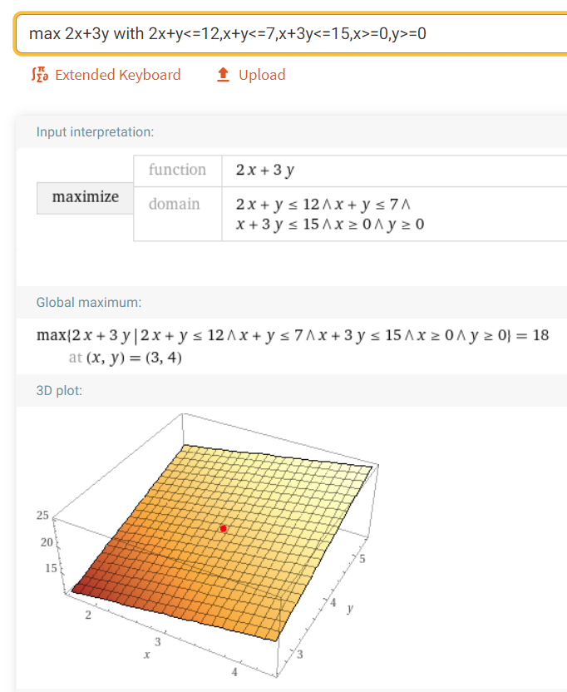Click the domain label cell
The width and height of the screenshot is (567, 692).
(177, 214)
